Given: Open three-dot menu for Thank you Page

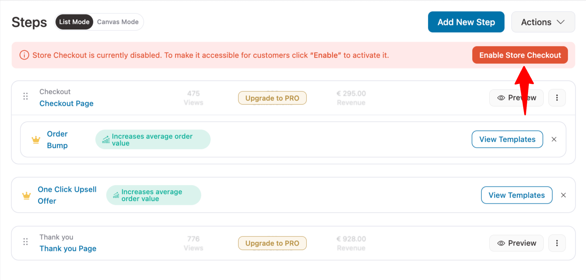Looking at the screenshot, I should point(557,243).
